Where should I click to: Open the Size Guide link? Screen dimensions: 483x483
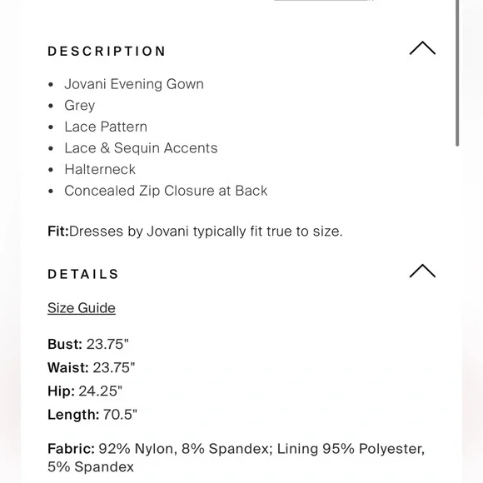(82, 308)
